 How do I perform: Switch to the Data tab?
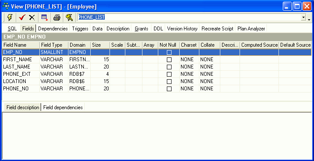click(x=98, y=29)
